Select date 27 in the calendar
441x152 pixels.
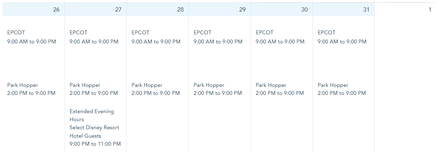tap(118, 10)
